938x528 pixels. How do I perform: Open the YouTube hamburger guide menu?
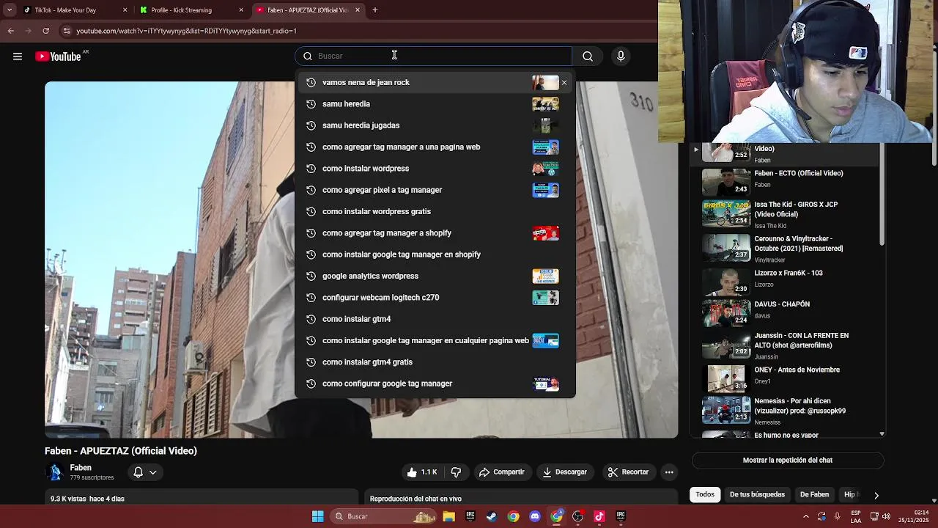pyautogui.click(x=18, y=56)
